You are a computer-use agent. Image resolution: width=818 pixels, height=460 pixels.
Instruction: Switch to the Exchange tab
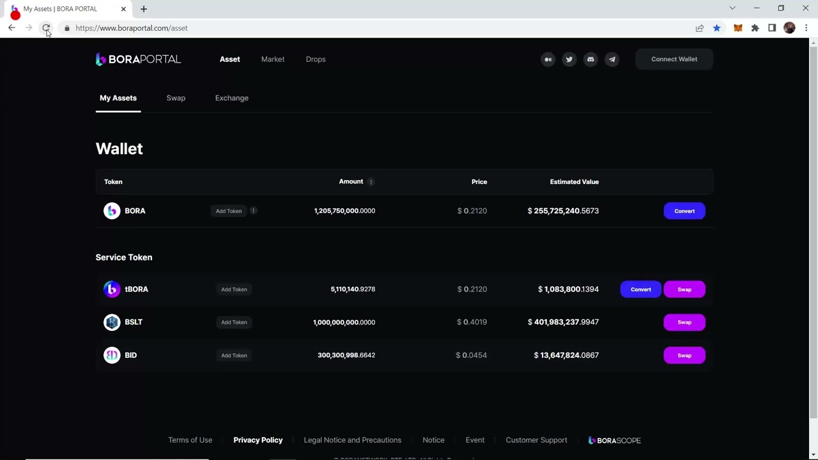tap(232, 98)
